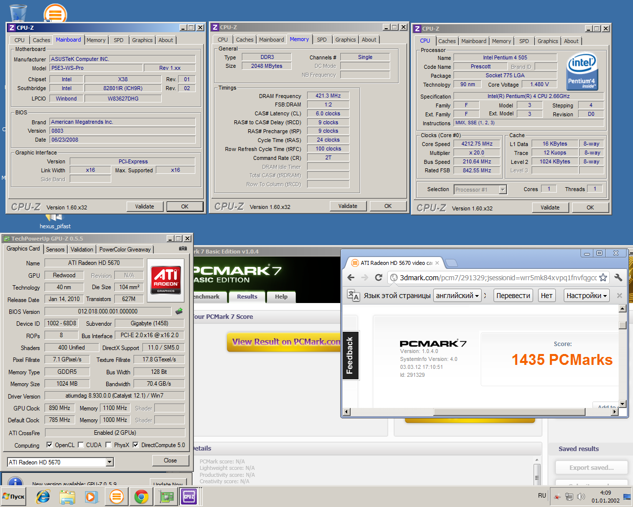
Task: Open Results tab in PCMark 7
Action: point(247,297)
